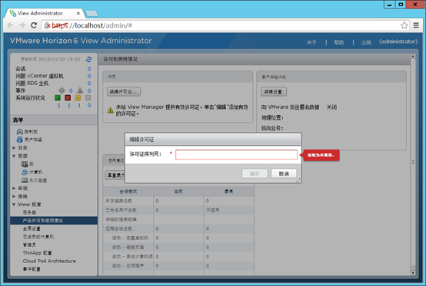426x286 pixels.
Task: Reload the page with browser refresh icon
Action: point(34,25)
